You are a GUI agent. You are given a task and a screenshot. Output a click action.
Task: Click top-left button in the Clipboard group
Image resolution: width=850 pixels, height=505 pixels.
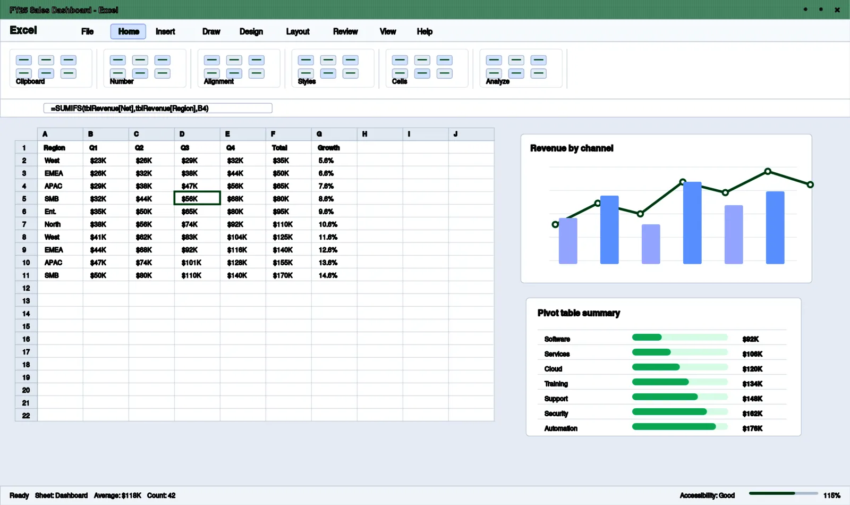(x=24, y=60)
